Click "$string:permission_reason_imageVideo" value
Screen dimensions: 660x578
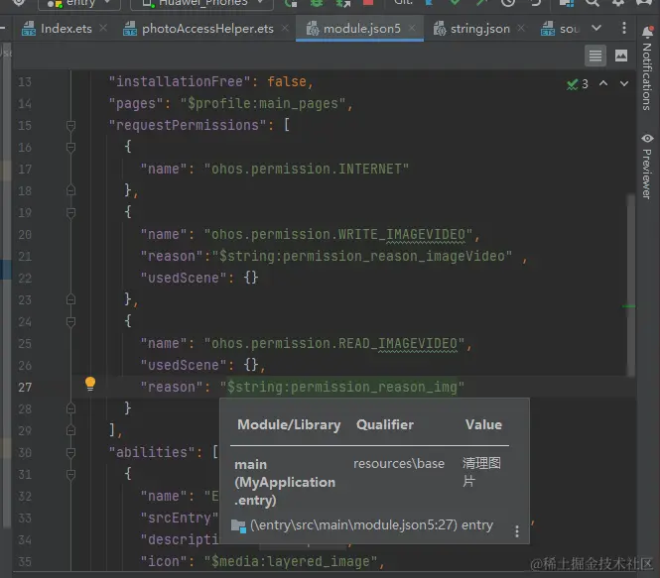pos(362,257)
